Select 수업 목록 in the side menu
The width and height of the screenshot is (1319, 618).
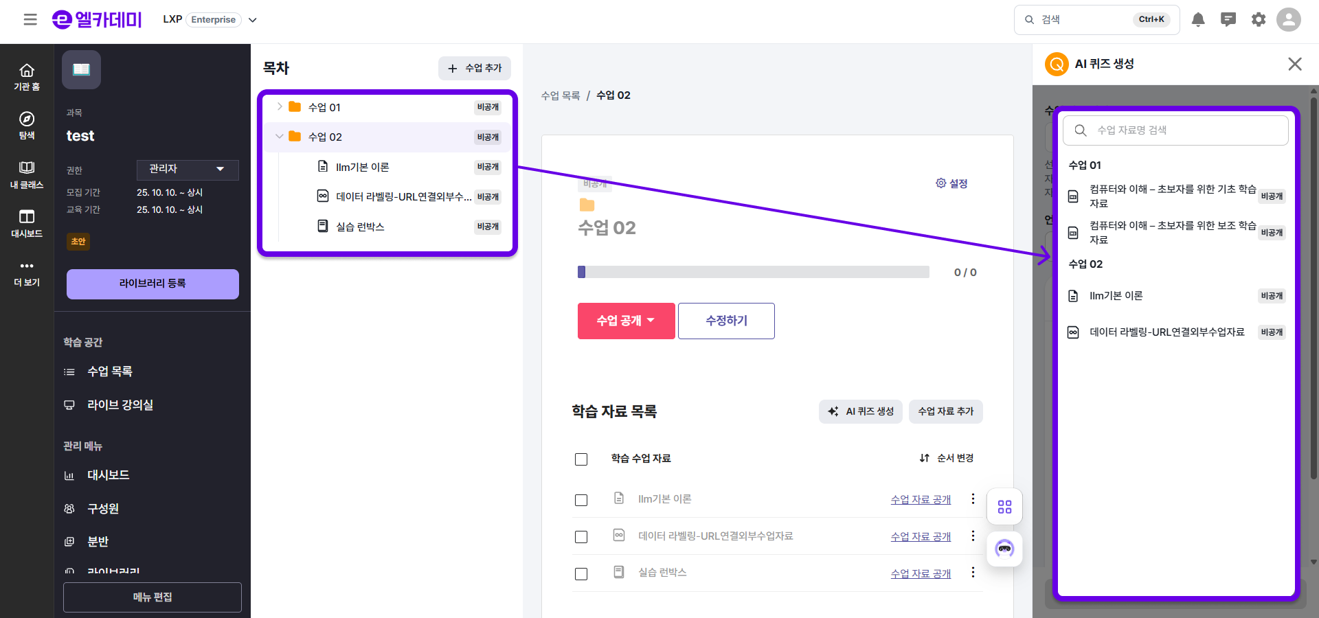click(109, 371)
